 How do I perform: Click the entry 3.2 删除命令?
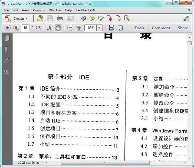point(158,95)
